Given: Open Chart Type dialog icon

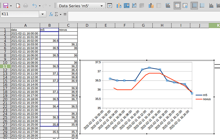Looking at the screenshot, I should (x=119, y=6).
